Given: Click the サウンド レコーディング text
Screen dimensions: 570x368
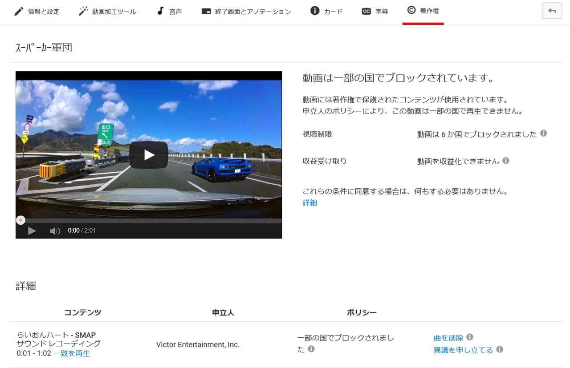Looking at the screenshot, I should (x=58, y=344).
